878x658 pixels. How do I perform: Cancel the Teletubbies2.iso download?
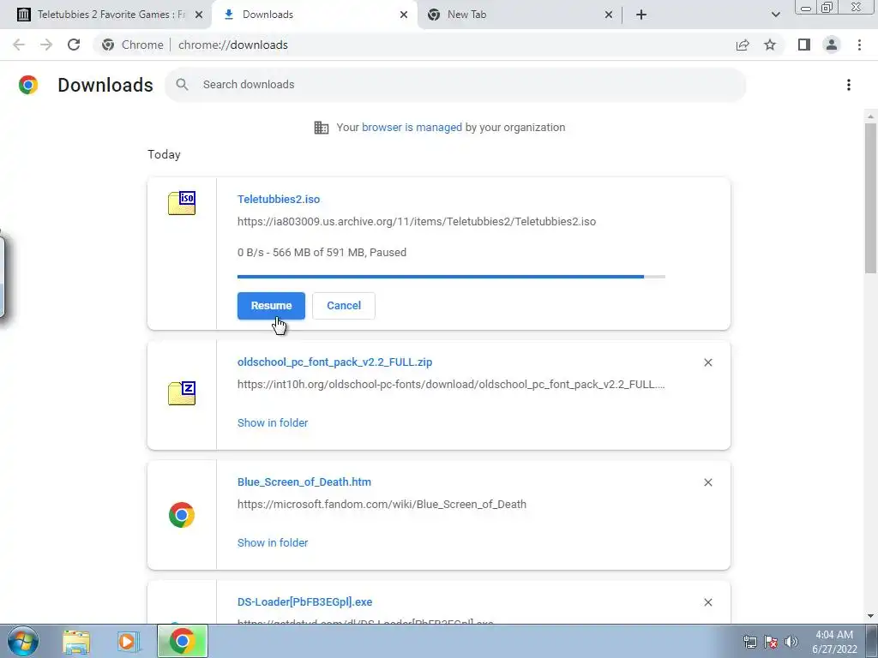[x=343, y=306]
